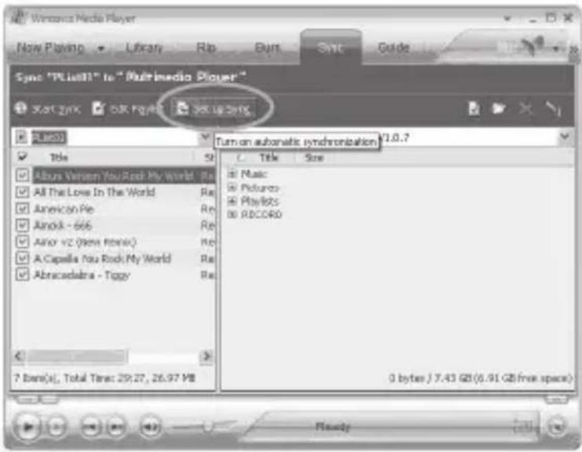Viewport: 582px width, 452px height.
Task: Expand the RECORD folder in the device tree
Action: tap(232, 214)
